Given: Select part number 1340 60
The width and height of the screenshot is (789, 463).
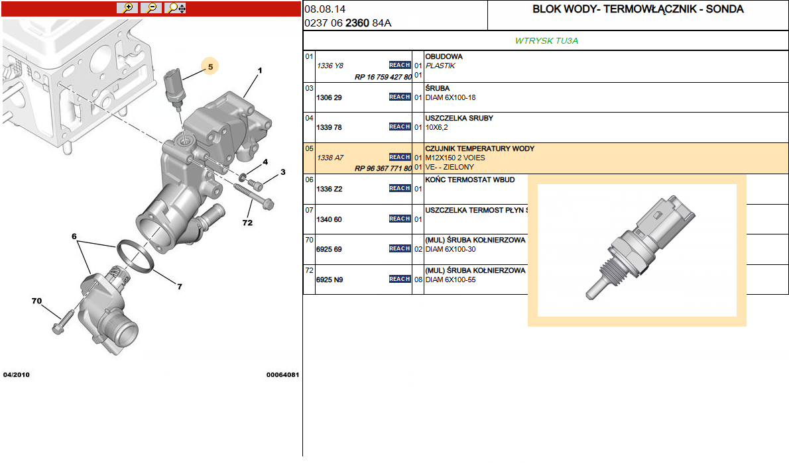Looking at the screenshot, I should pos(329,220).
